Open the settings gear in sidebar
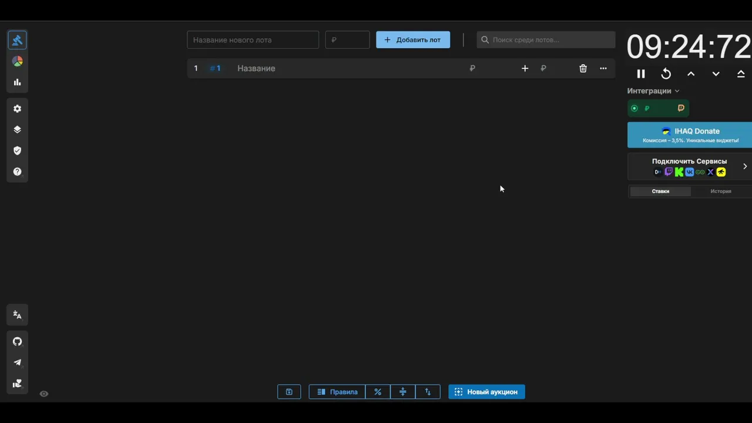This screenshot has height=423, width=752. [17, 109]
